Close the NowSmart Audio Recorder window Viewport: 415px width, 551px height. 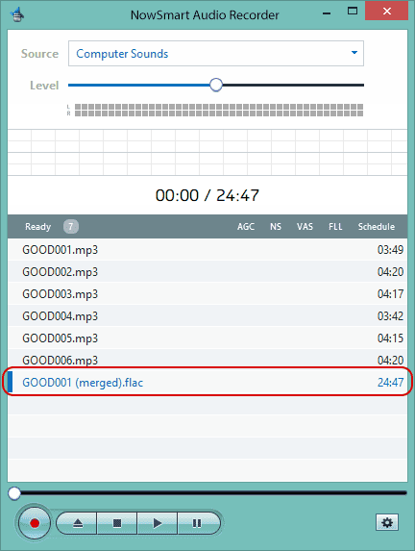[x=386, y=12]
